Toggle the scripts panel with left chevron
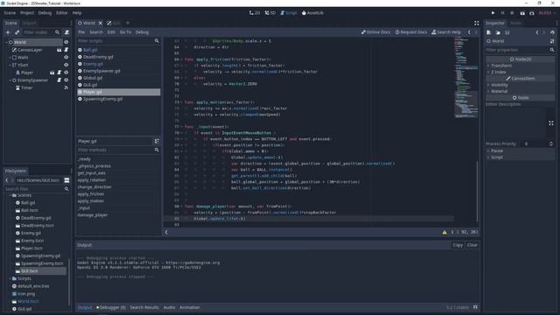Image resolution: width=560 pixels, height=315 pixels. [166, 232]
